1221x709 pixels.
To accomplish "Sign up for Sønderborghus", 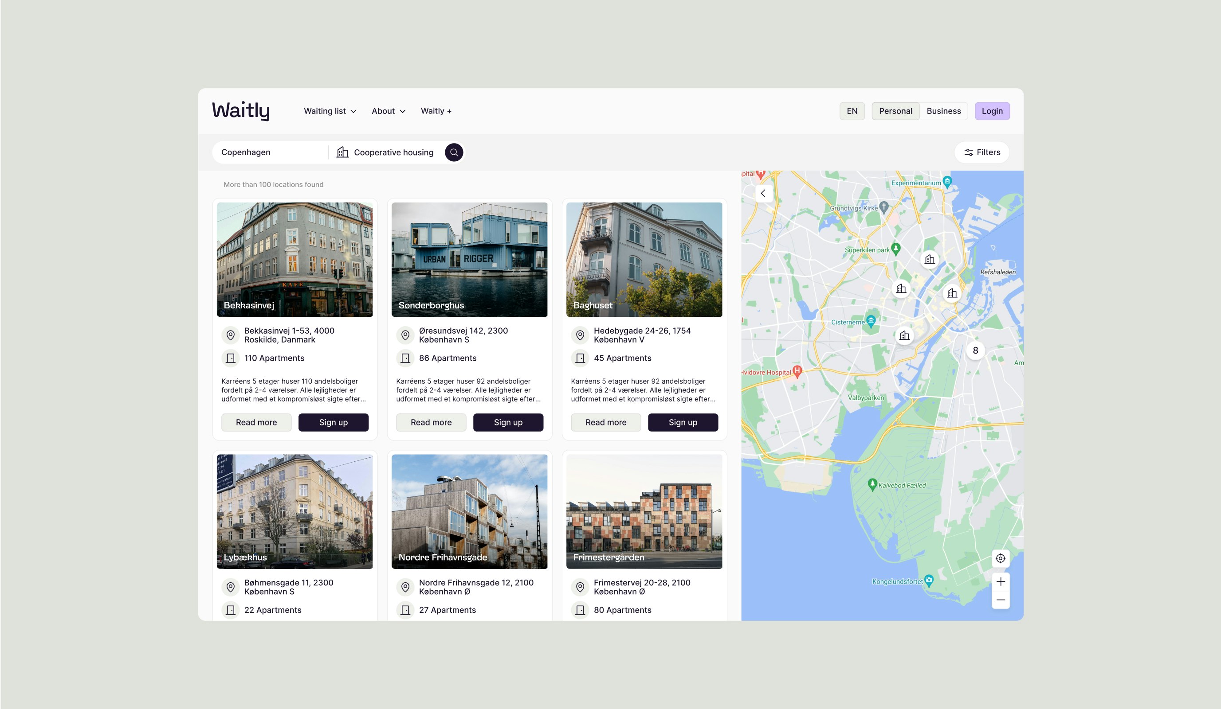I will (508, 422).
